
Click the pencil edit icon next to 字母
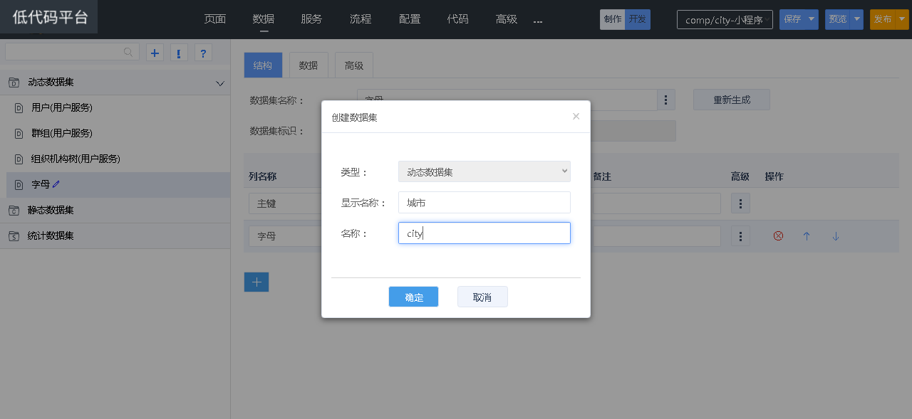click(56, 184)
